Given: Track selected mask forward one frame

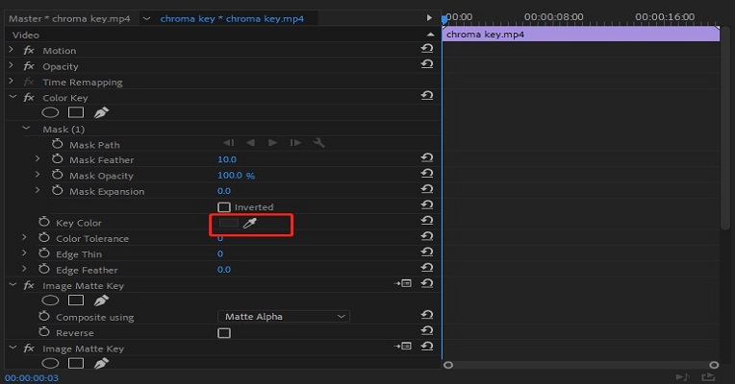Looking at the screenshot, I should (x=295, y=143).
